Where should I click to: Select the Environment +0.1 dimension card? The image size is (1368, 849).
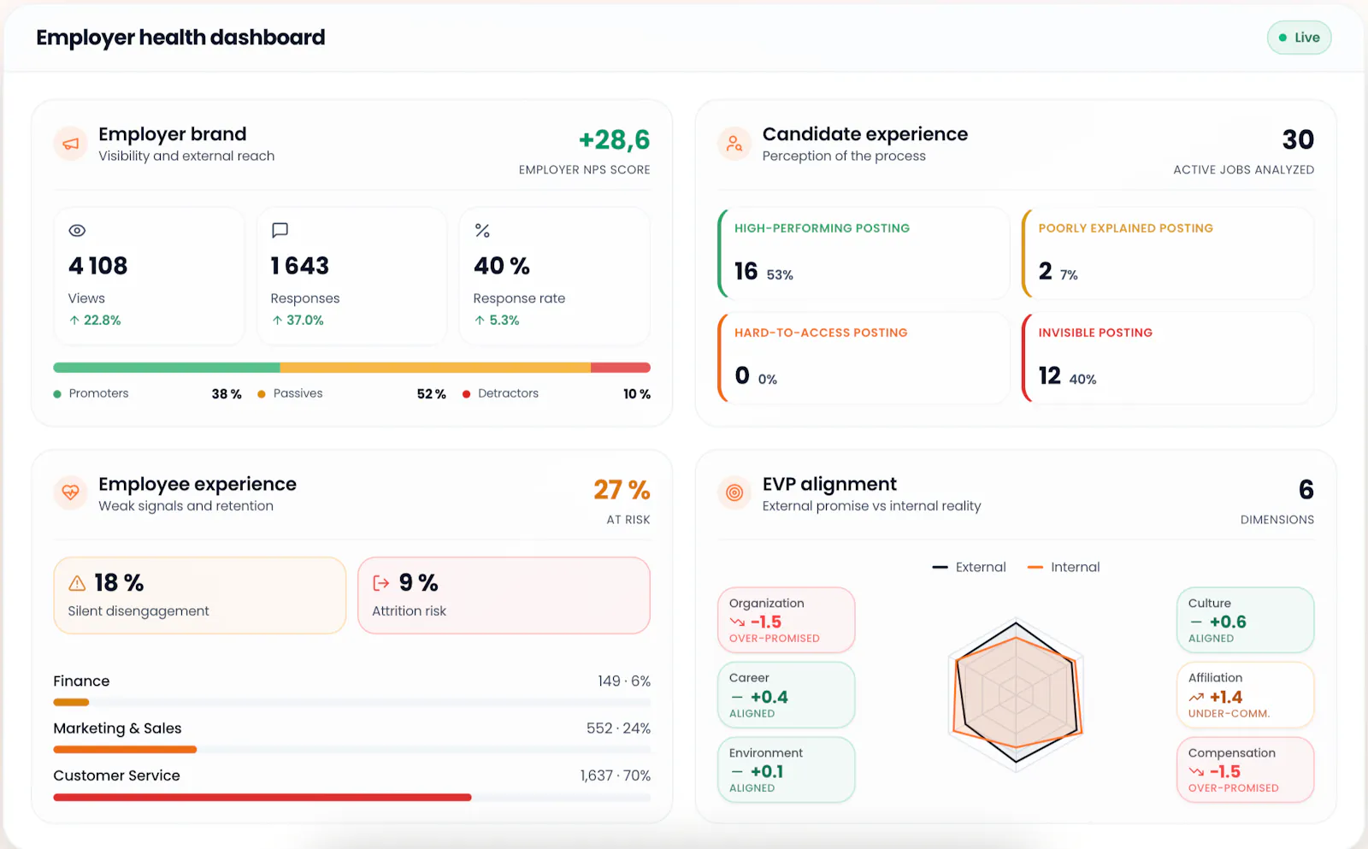point(787,770)
